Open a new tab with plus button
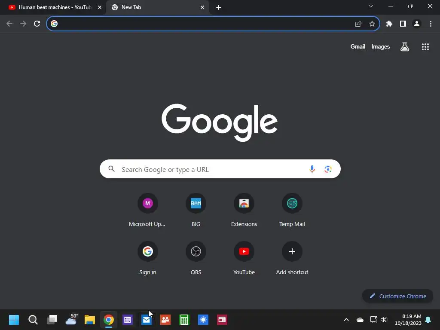Image resolution: width=440 pixels, height=330 pixels. tap(219, 7)
